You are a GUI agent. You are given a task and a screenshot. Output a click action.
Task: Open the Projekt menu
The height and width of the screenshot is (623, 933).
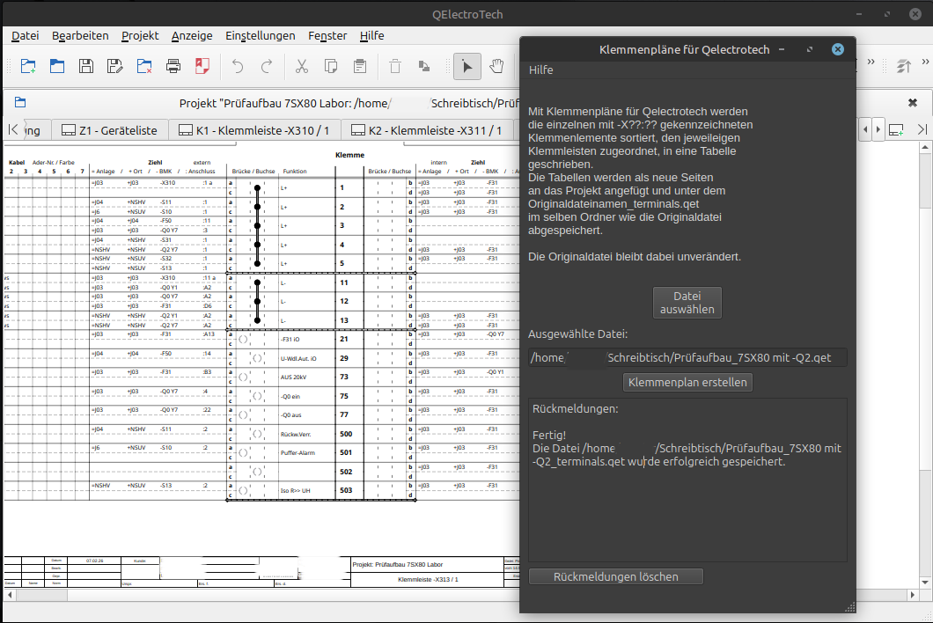[x=140, y=35]
